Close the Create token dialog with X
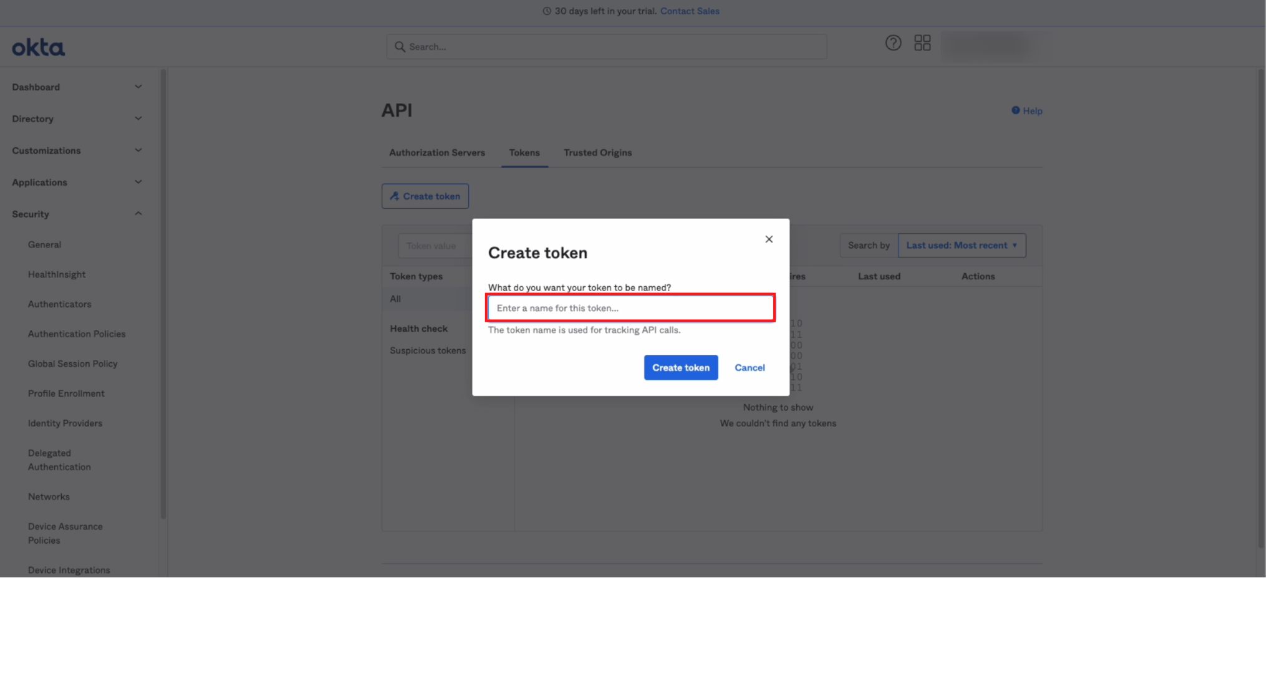 pyautogui.click(x=769, y=239)
